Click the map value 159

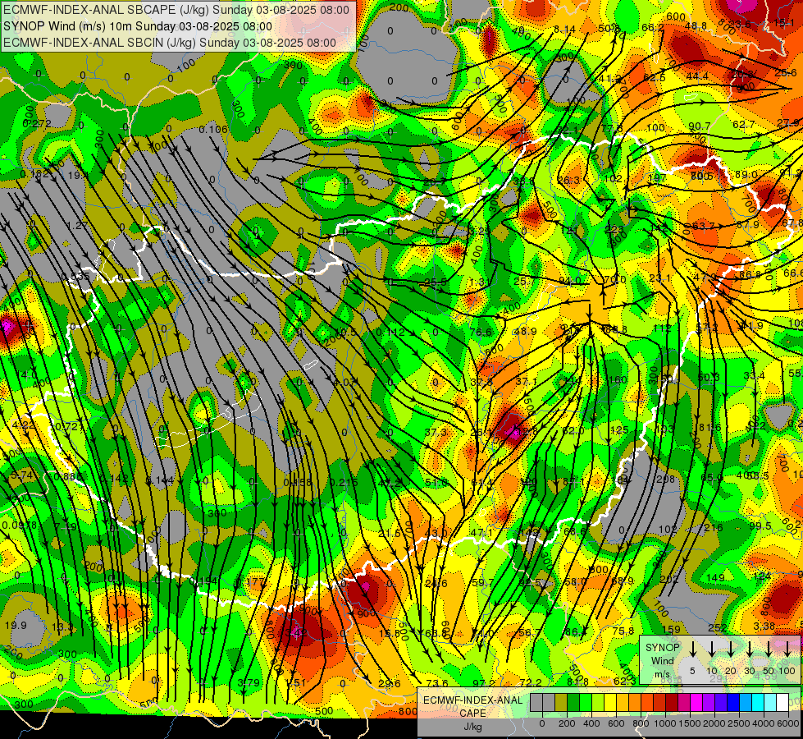point(672,629)
